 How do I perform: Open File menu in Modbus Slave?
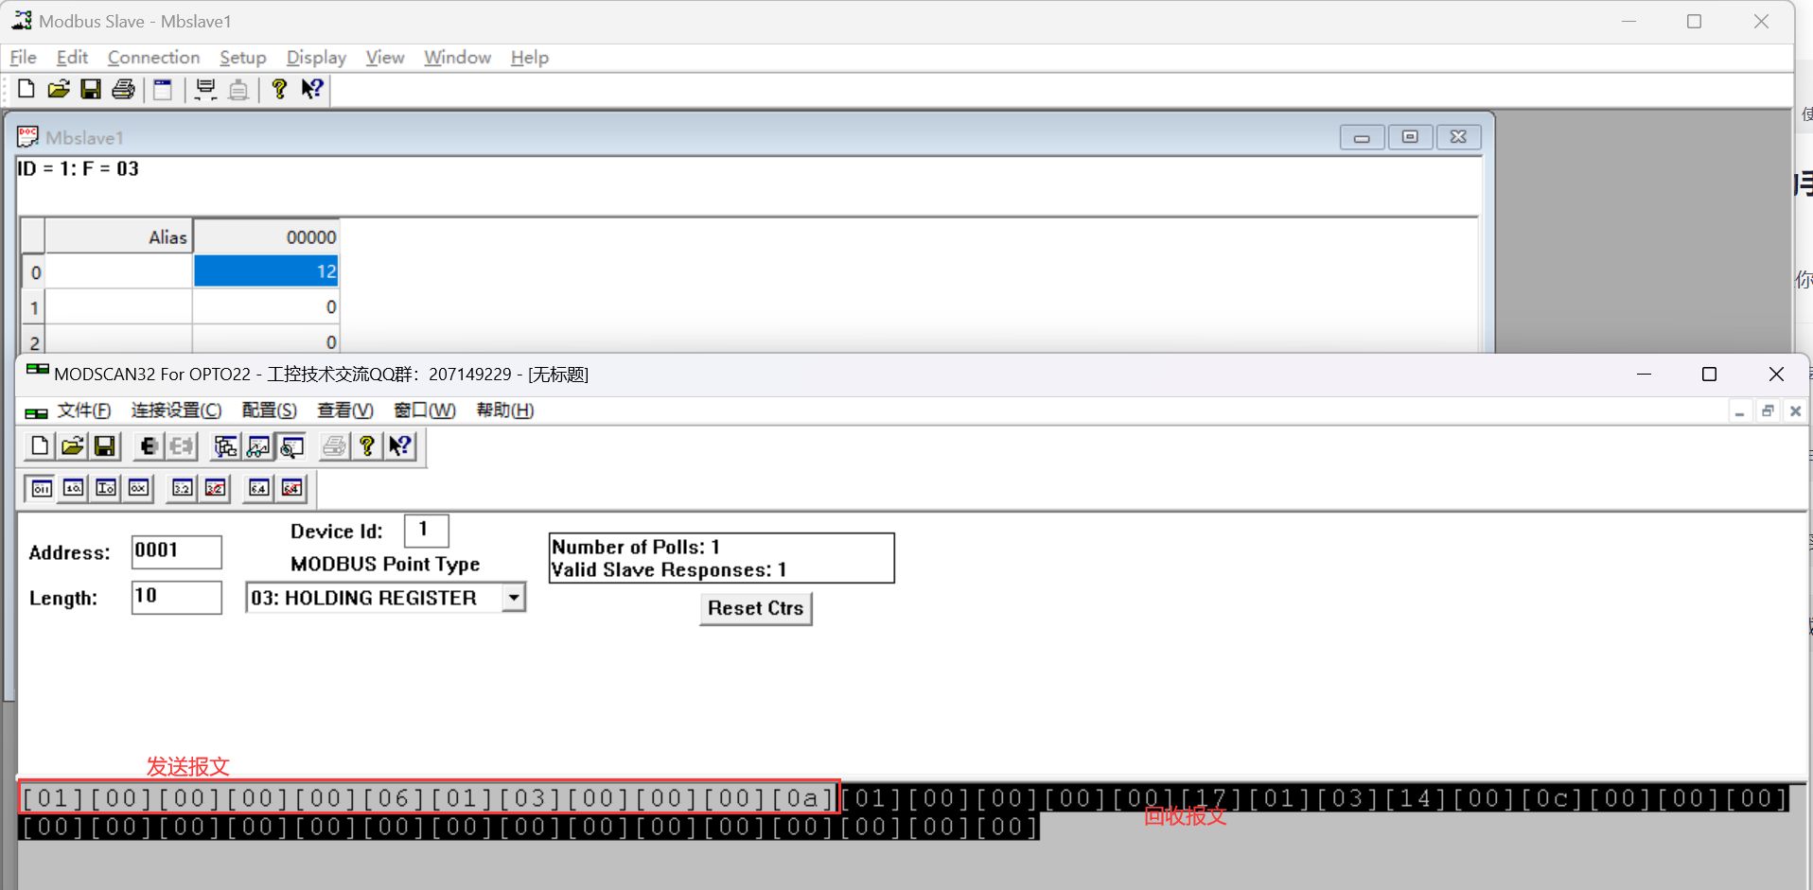click(x=23, y=58)
